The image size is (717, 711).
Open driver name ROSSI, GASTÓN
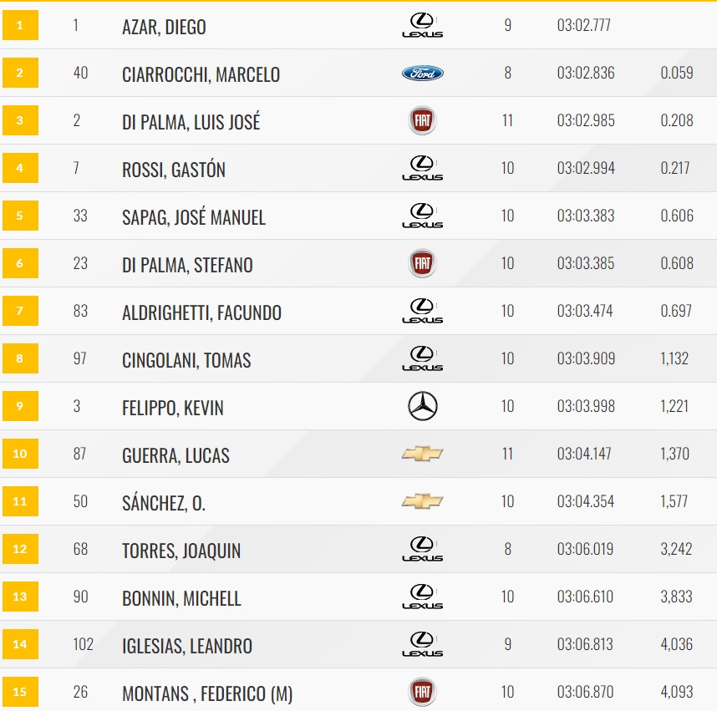pos(174,169)
